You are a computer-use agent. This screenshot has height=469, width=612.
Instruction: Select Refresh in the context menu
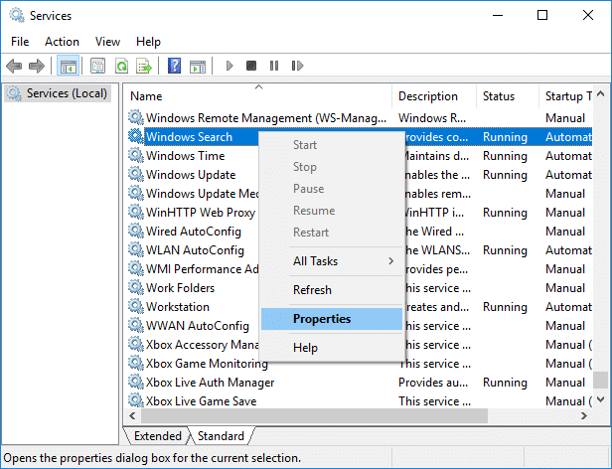[312, 290]
